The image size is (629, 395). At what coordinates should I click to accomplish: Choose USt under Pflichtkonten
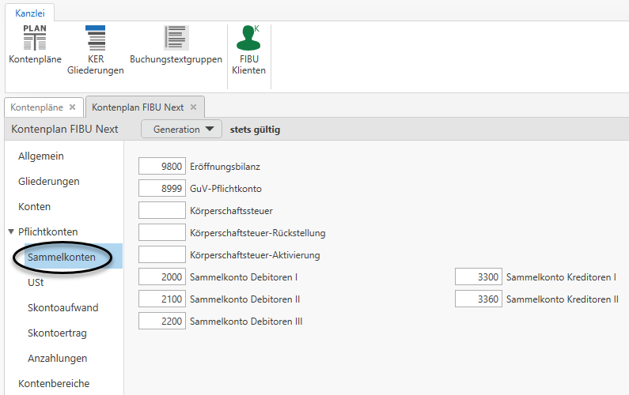point(36,283)
